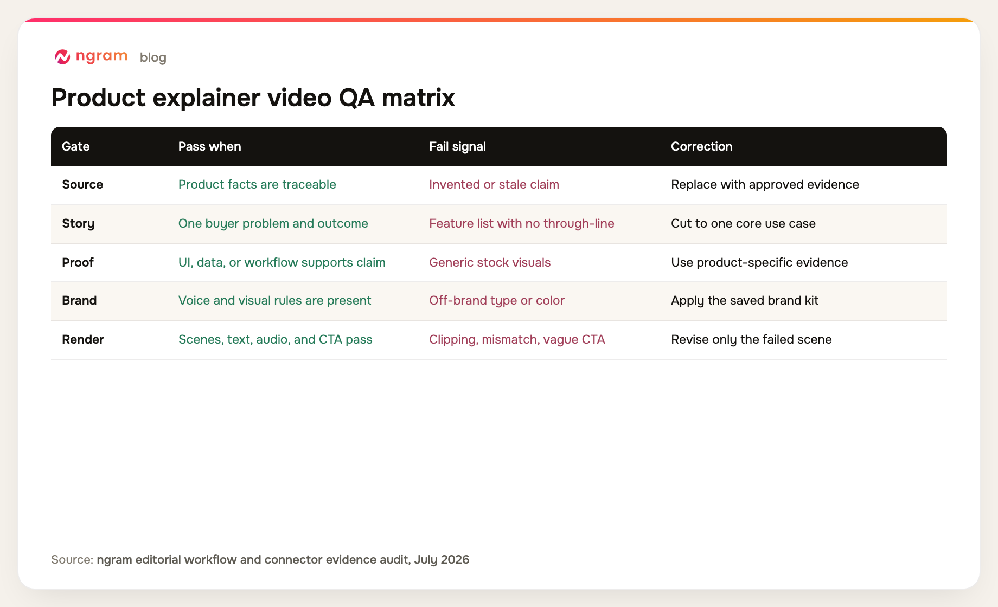Select the Render gate row label

point(83,339)
